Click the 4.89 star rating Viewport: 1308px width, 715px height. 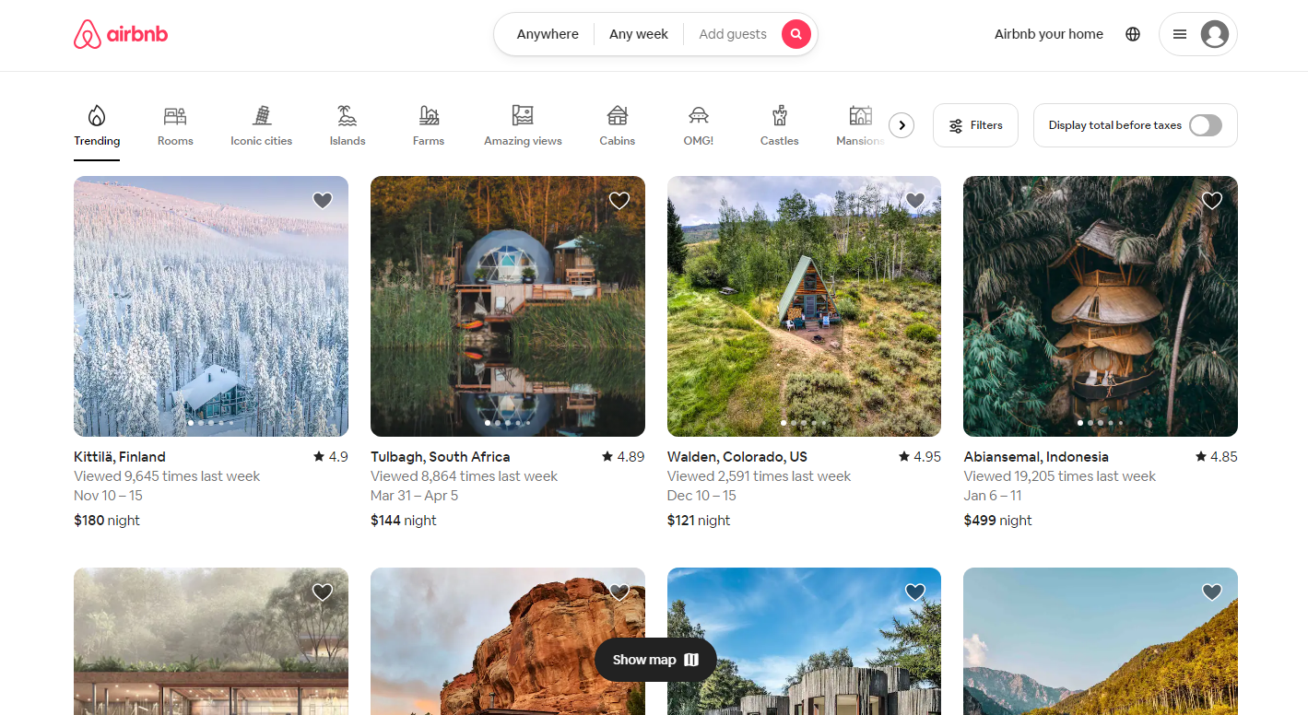point(623,457)
